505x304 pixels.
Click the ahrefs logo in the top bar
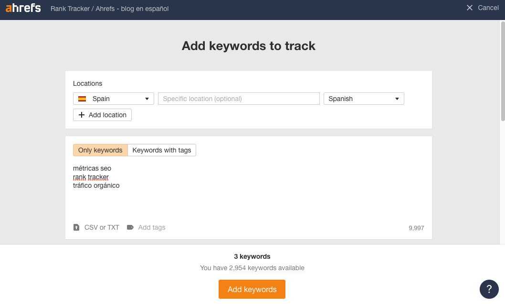[23, 8]
